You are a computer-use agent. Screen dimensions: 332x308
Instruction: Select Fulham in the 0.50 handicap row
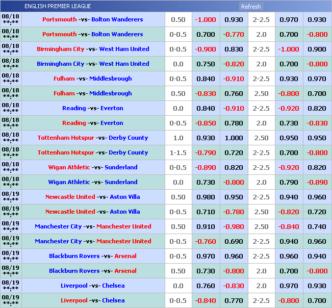pos(64,93)
